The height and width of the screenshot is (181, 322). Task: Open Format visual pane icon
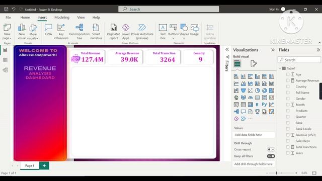tap(254, 64)
